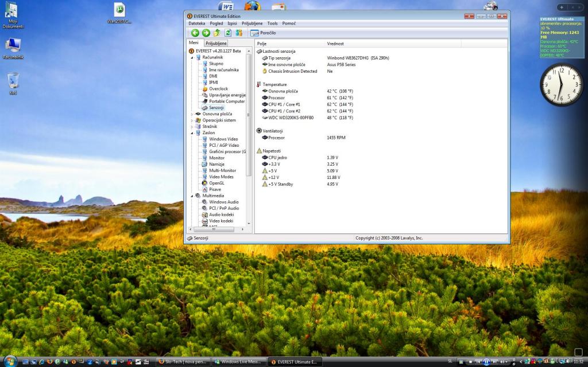Refresh the sensor readings via toolbar icon

point(227,33)
